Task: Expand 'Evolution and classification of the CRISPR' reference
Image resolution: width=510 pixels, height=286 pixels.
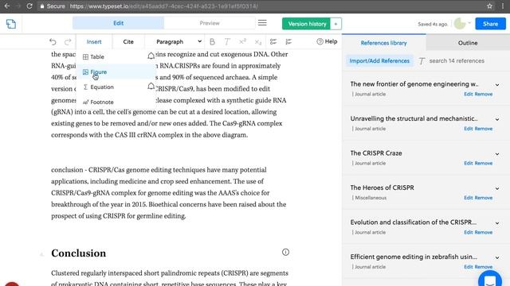Action: (497, 223)
